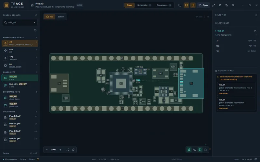Use this net for RP2350.kicad_sch
Image resolution: width=260 pixels, height=162 pixels.
pyautogui.click(x=223, y=108)
